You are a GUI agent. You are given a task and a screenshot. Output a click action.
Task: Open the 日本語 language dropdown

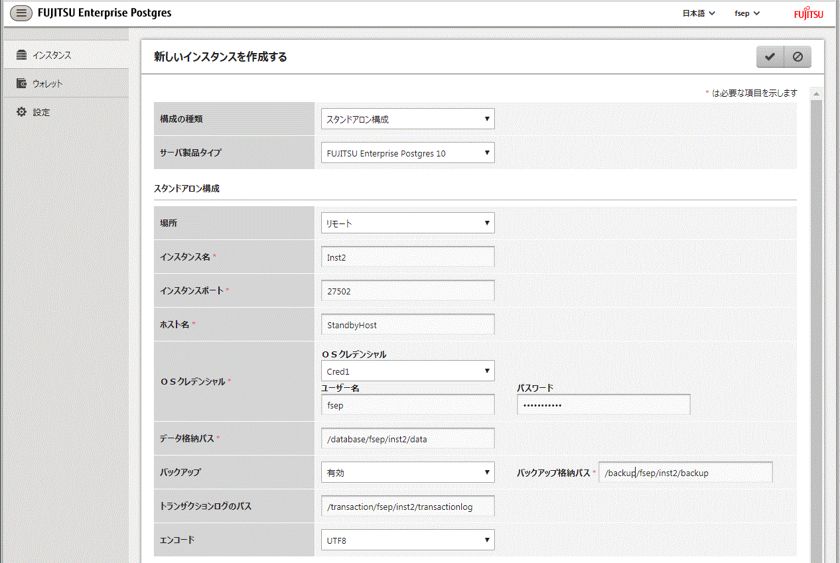(x=699, y=13)
